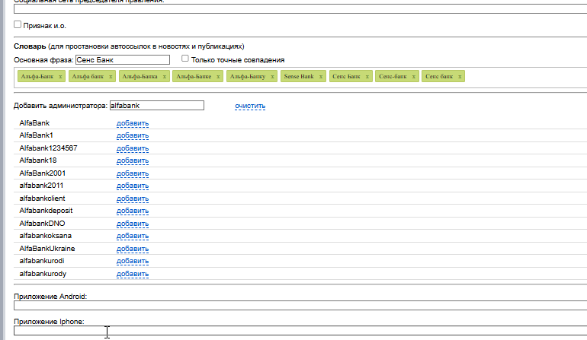The image size is (587, 340).
Task: Remove the Сенс-банк tag
Action: tap(414, 77)
